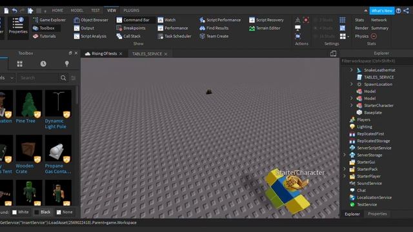Click the command bar input
The height and width of the screenshot is (232, 413).
point(206,223)
